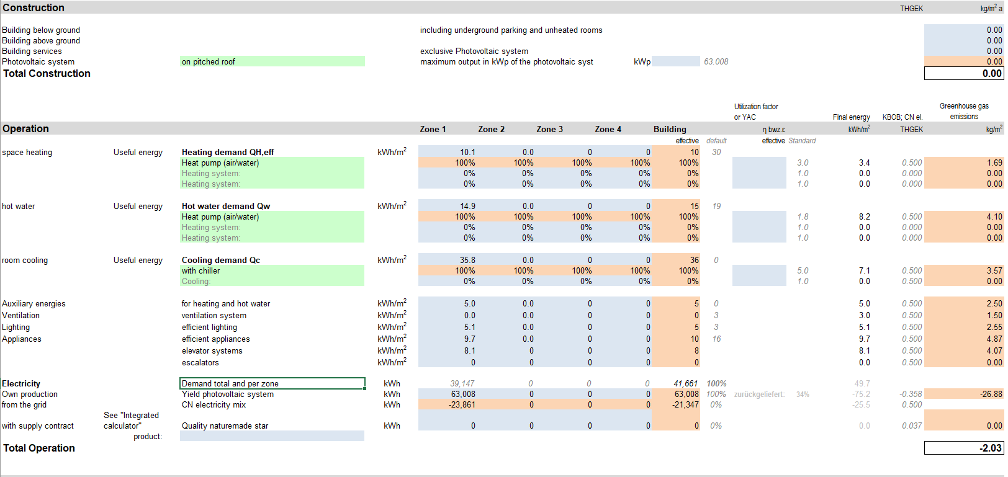Click Zone 1 CN electricity mix value -23,861

click(448, 405)
